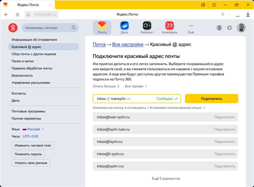This screenshot has width=254, height=187.
Task: Open Прочие параметры section
Action: coord(26,118)
